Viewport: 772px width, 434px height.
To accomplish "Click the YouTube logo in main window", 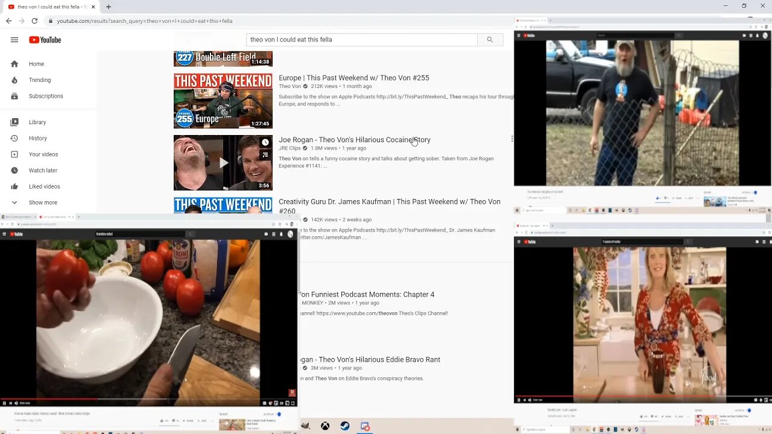I will [x=45, y=40].
